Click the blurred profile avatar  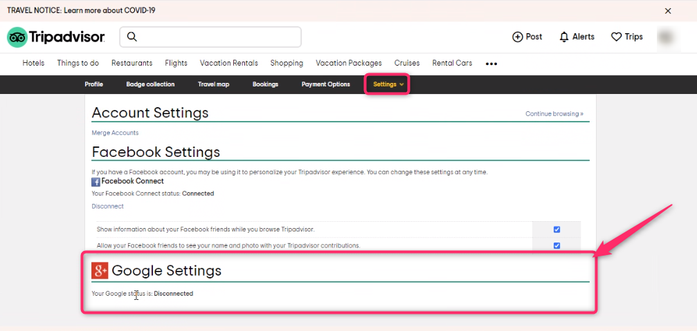pyautogui.click(x=666, y=37)
